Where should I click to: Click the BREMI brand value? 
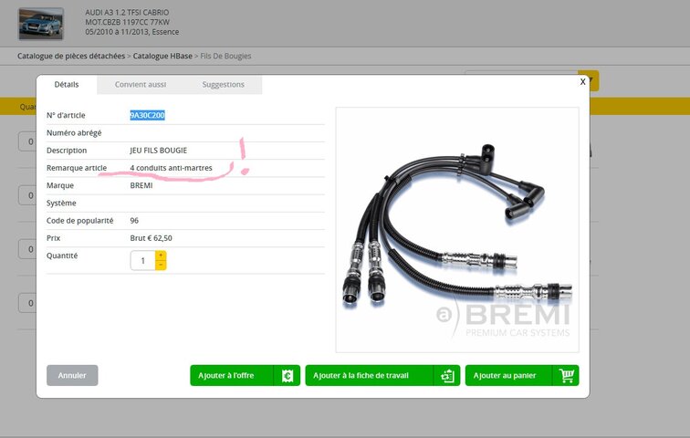(141, 185)
